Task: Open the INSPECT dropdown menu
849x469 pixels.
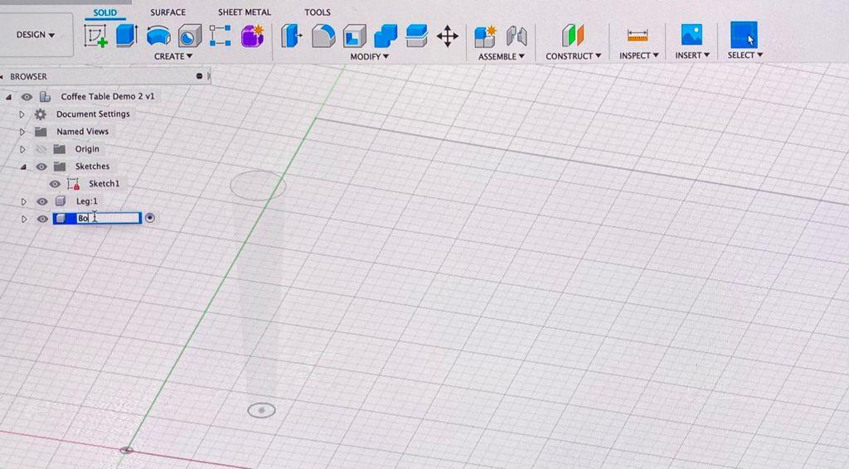Action: pos(639,56)
